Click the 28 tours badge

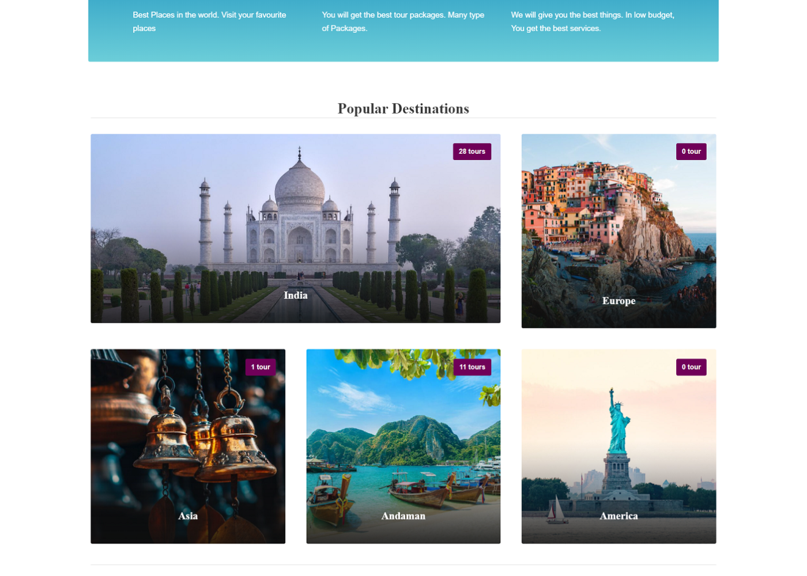point(472,151)
